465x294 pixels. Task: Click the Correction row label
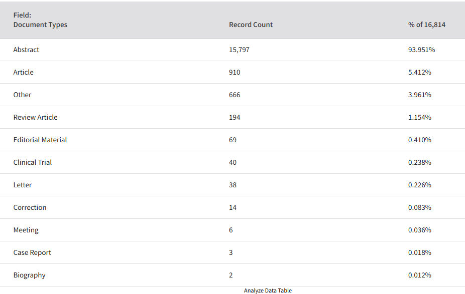30,207
